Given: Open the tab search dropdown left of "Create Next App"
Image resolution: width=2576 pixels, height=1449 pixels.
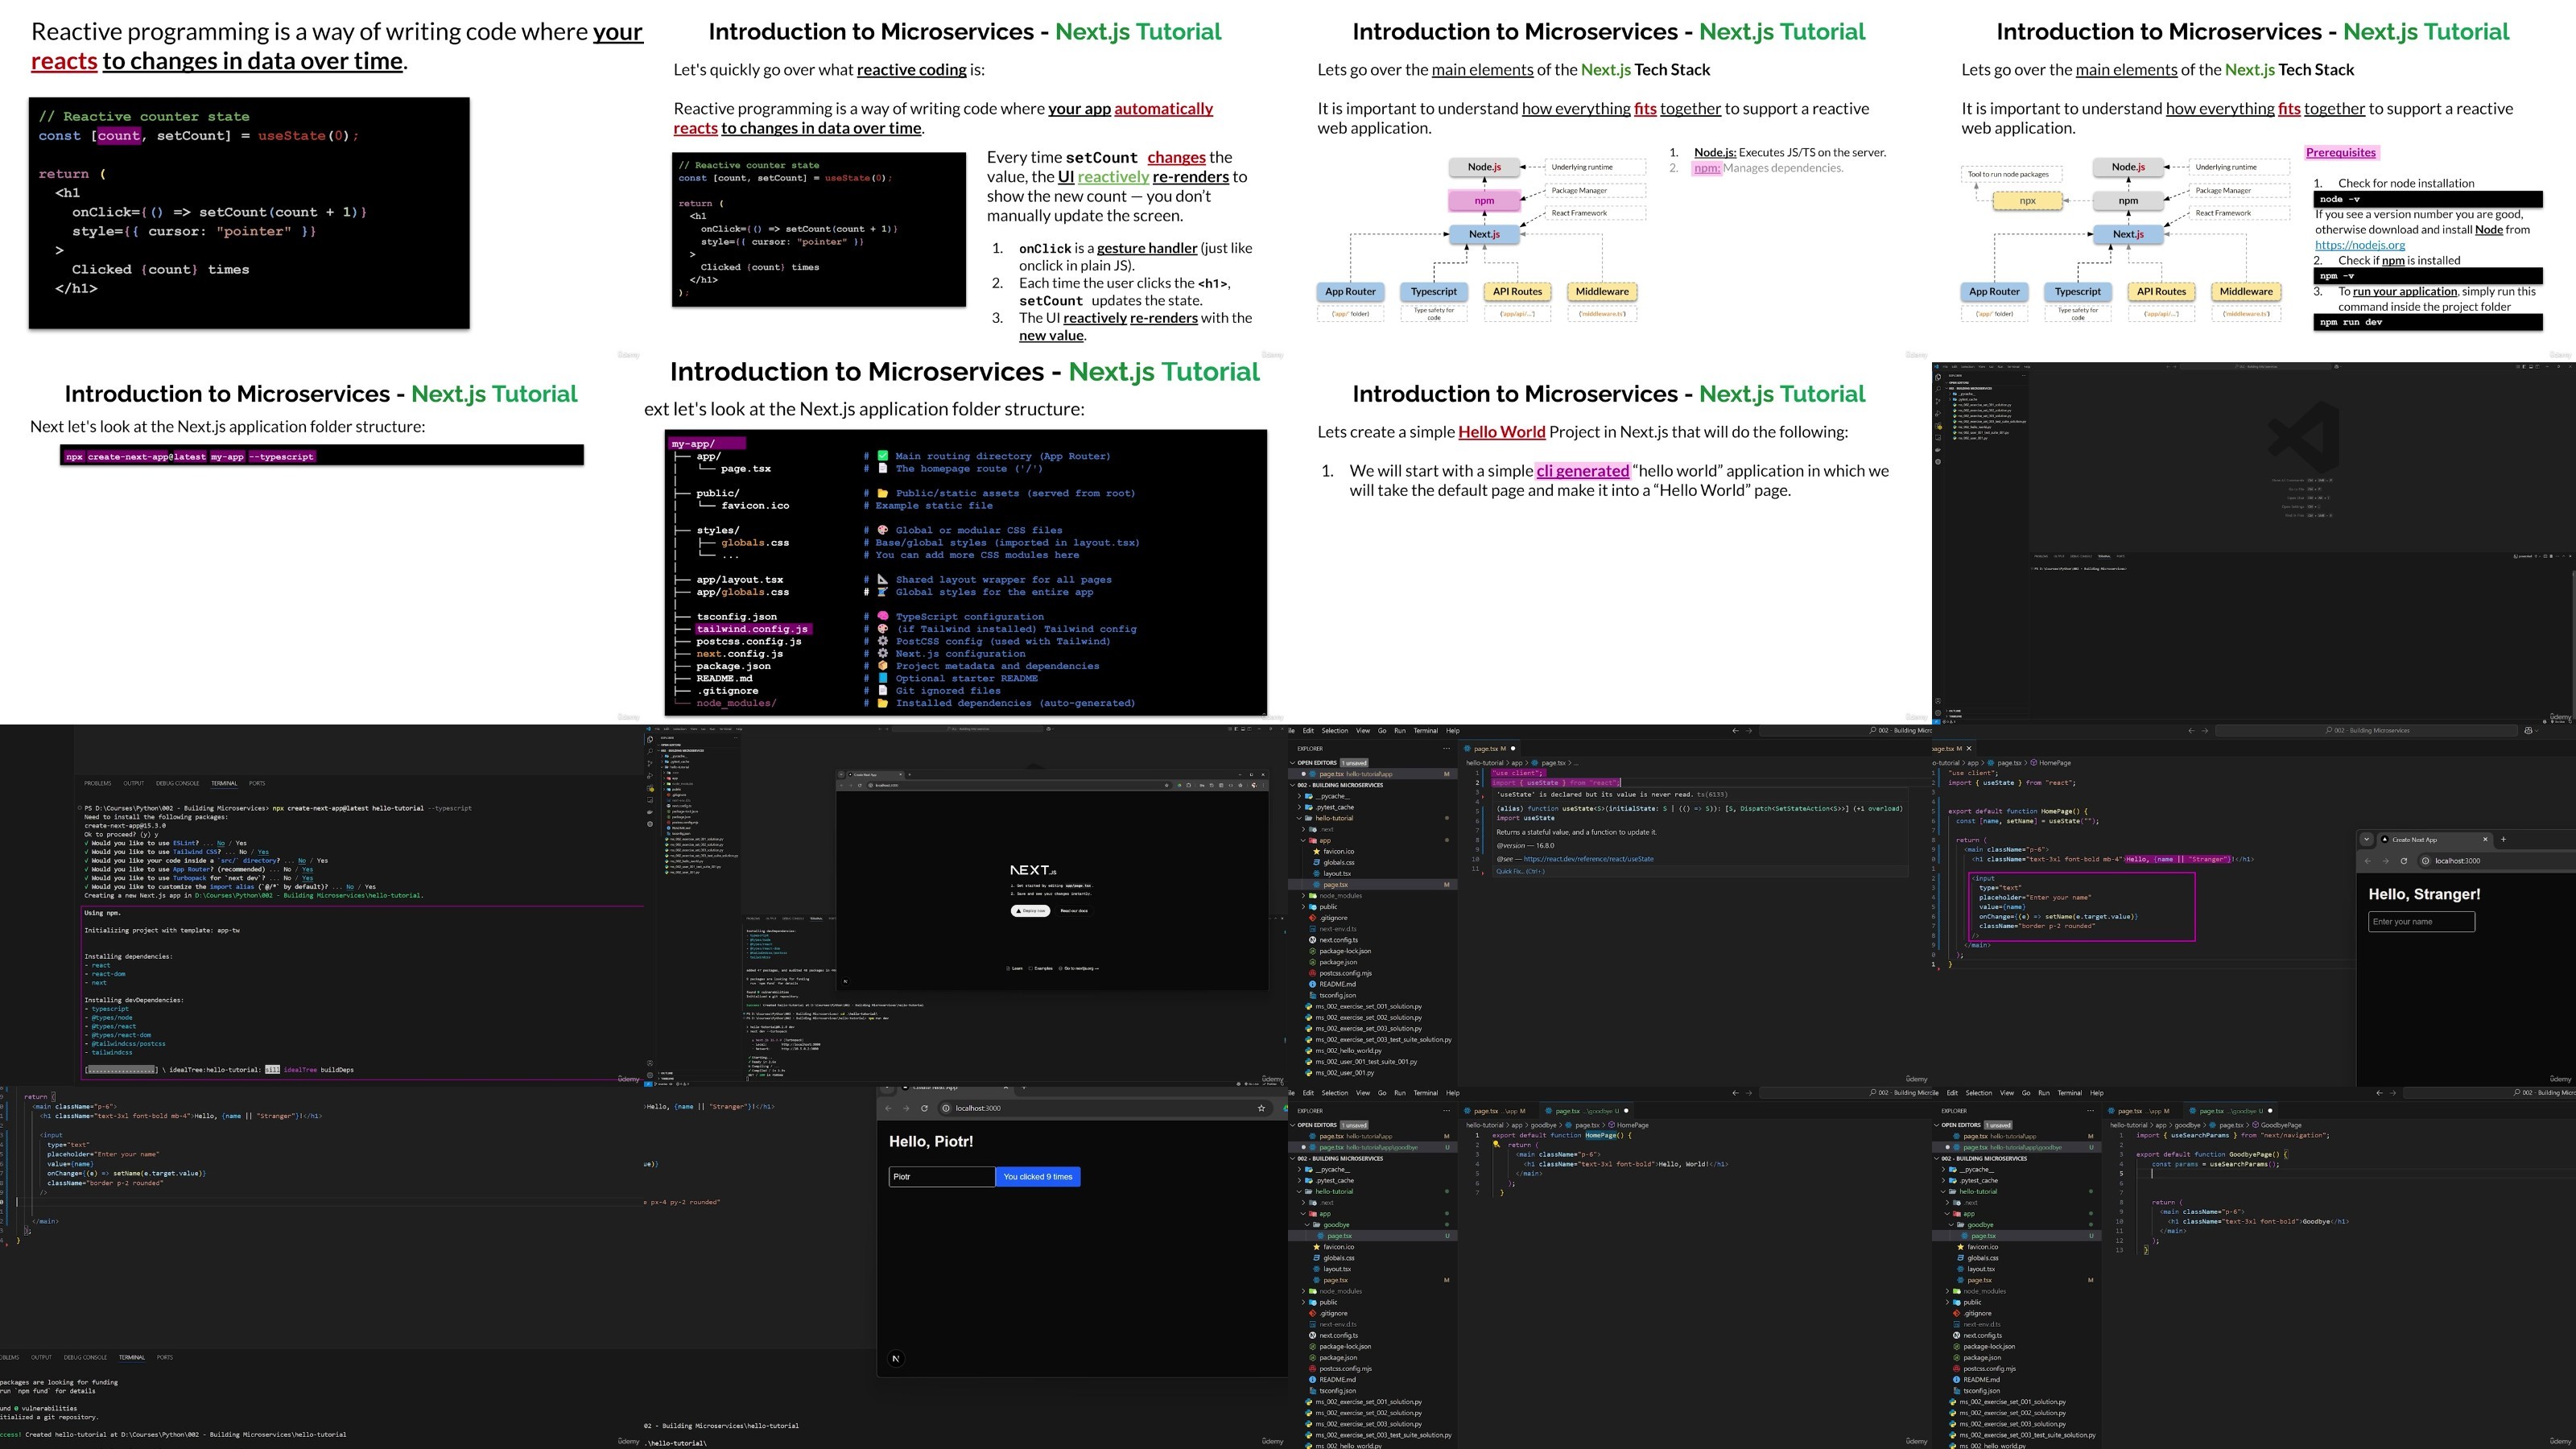Looking at the screenshot, I should tap(2365, 839).
